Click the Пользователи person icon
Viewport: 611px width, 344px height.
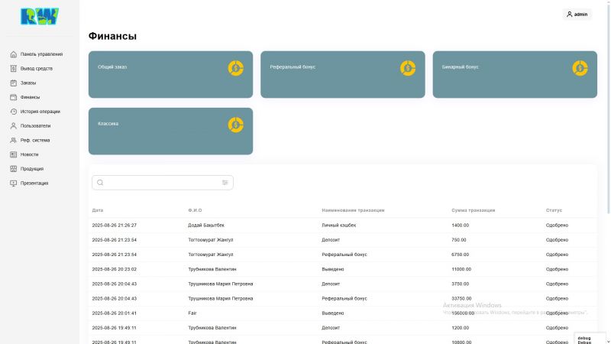[x=14, y=125]
